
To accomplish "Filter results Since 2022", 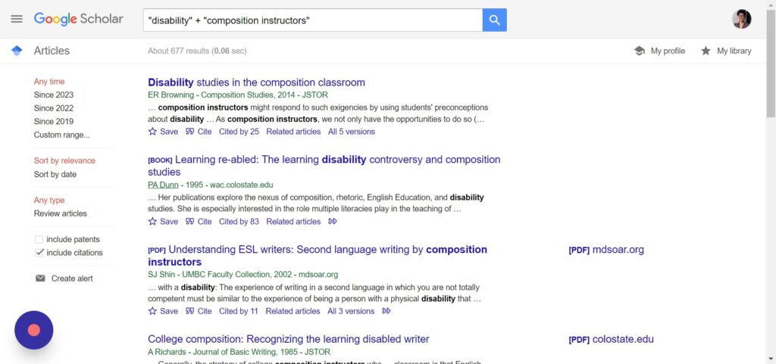I will 54,108.
